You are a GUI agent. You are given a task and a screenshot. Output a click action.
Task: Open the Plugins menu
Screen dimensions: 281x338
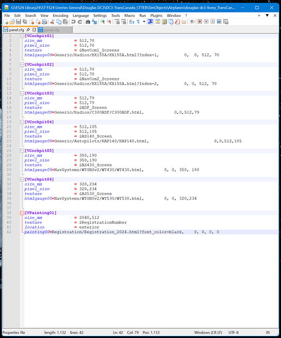click(x=156, y=16)
